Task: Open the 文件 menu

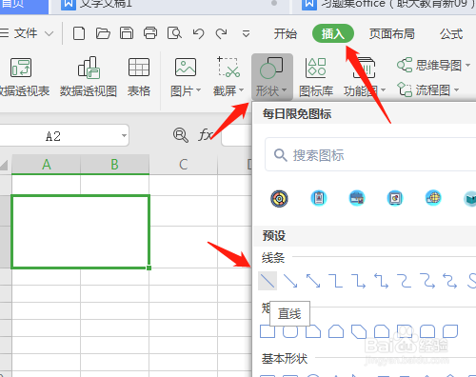Action: click(27, 33)
